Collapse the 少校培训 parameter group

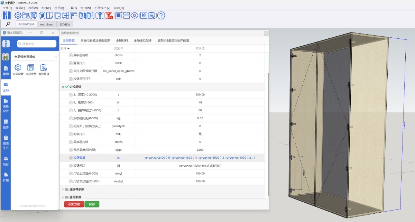coord(63,87)
